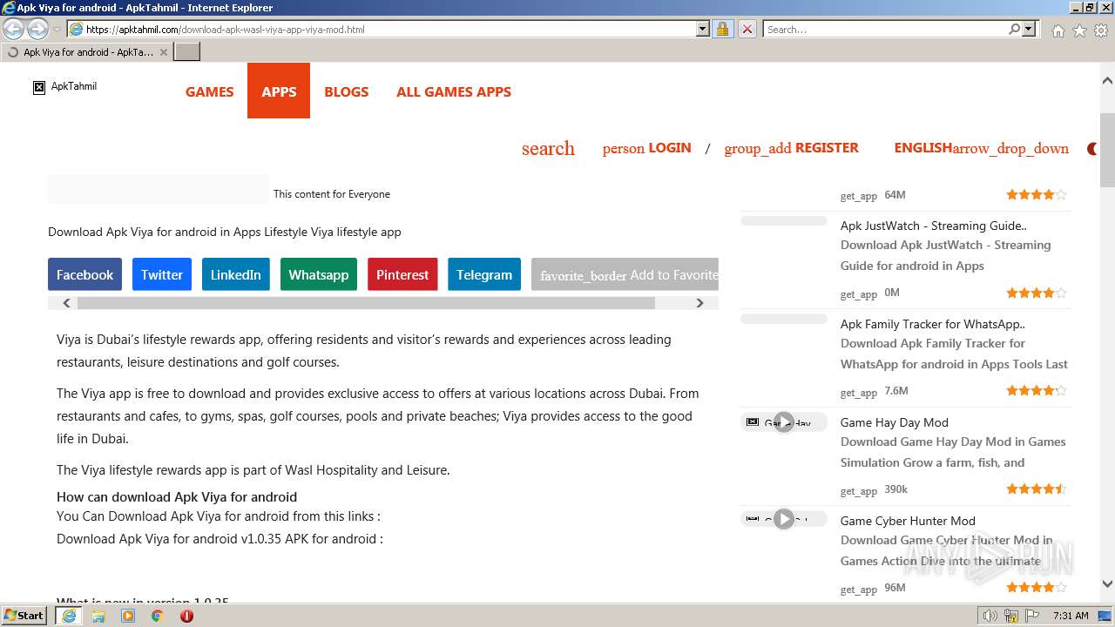The height and width of the screenshot is (627, 1115).
Task: Click the red Opera-style taskbar icon
Action: (186, 616)
